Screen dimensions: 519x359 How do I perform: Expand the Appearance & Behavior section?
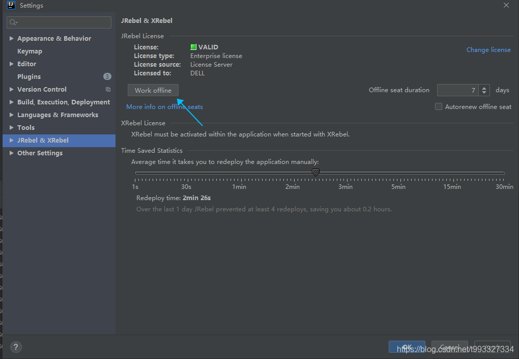pyautogui.click(x=11, y=38)
